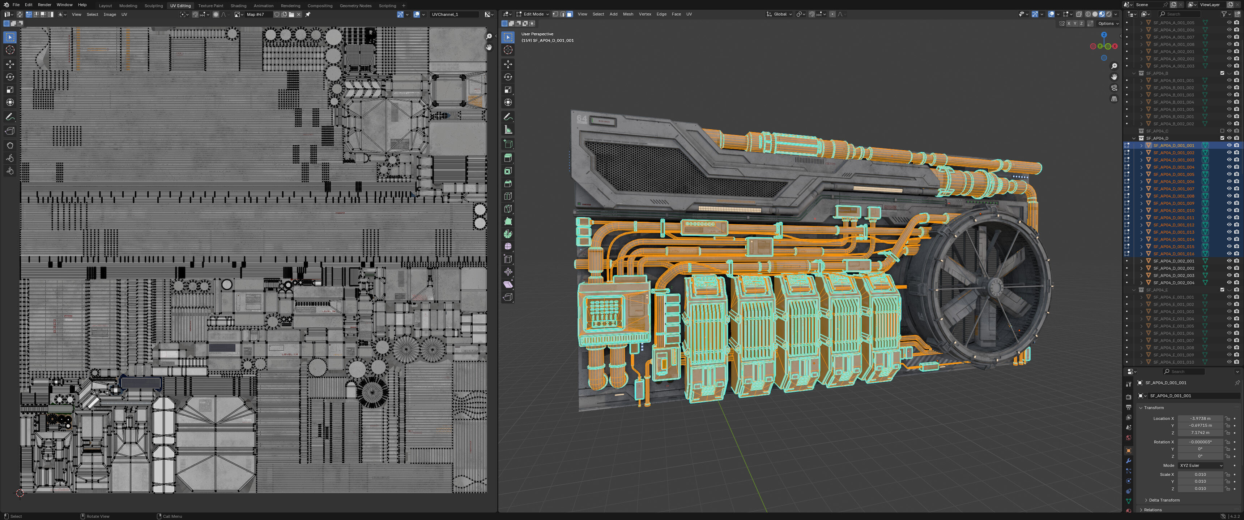This screenshot has width=1244, height=520.
Task: Expand the Delta Transform section
Action: tap(1164, 500)
